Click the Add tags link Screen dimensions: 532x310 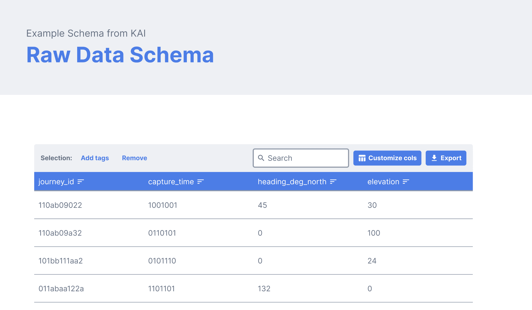tap(95, 158)
